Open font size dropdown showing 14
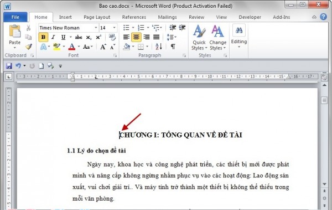 pos(115,28)
